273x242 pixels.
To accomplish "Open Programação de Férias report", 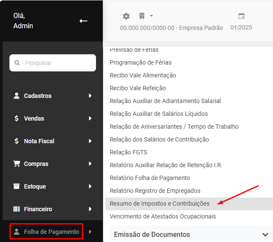I will (x=141, y=62).
